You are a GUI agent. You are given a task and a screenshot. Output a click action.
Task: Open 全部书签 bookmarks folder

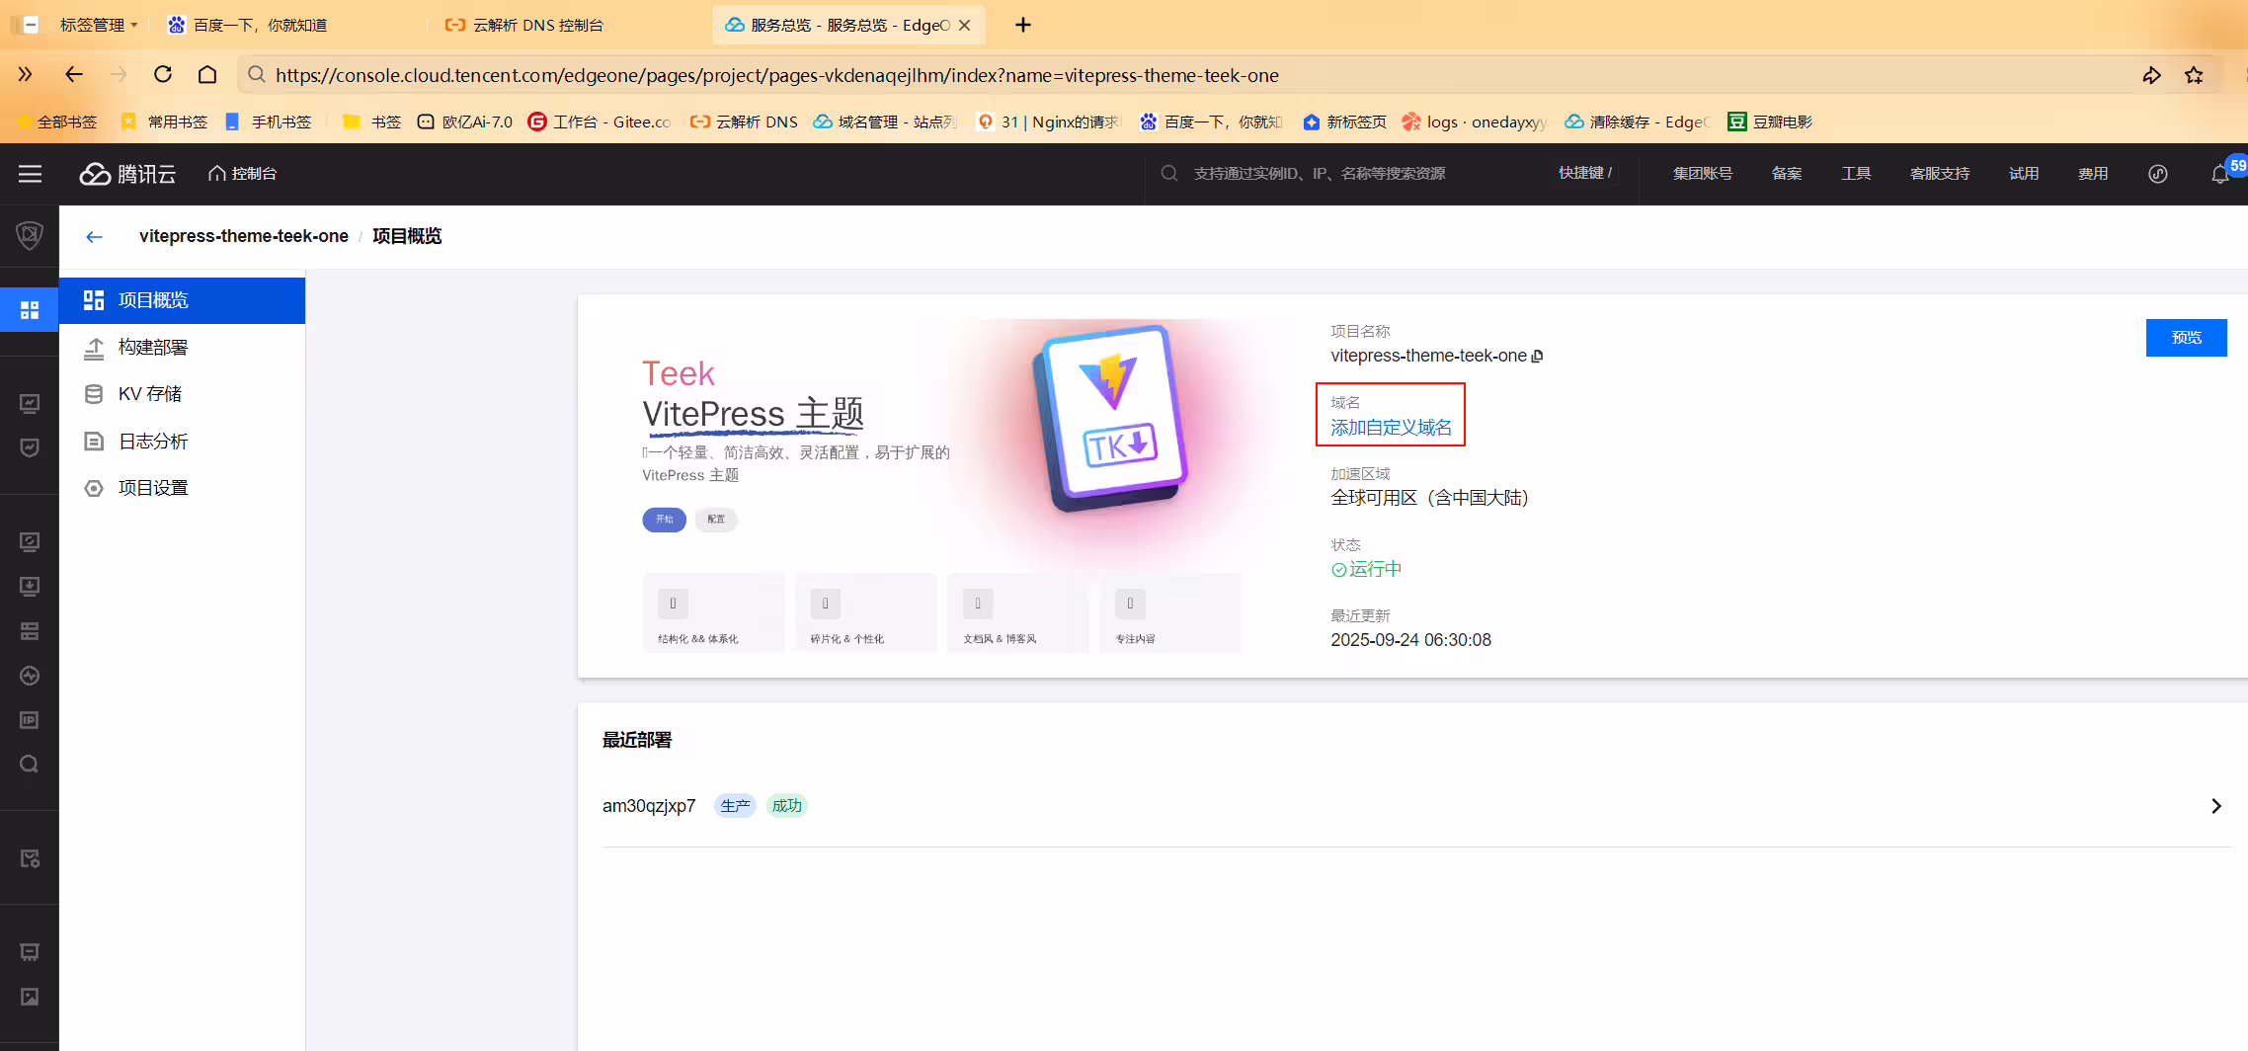(57, 121)
